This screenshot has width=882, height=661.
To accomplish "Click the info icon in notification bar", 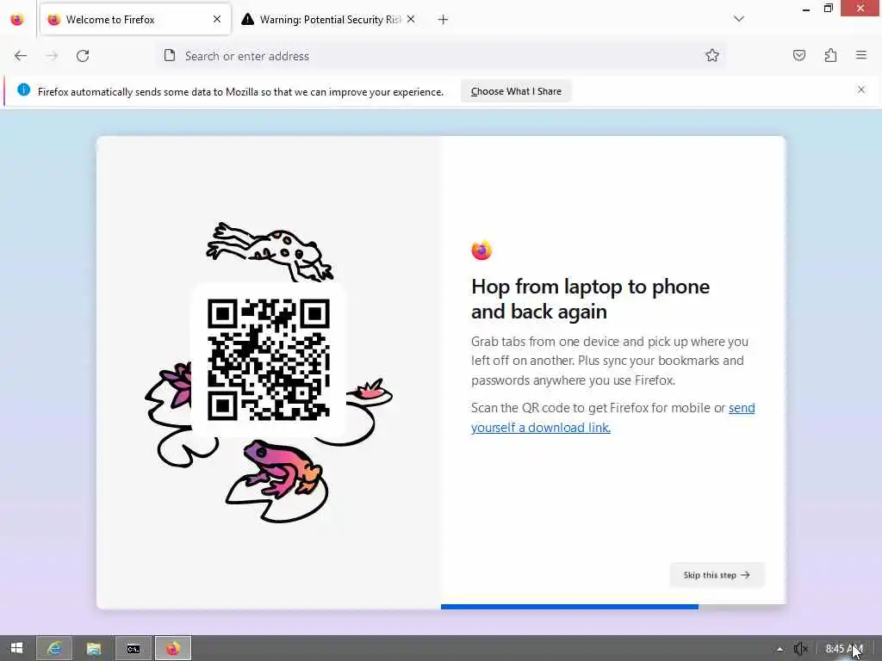I will [x=23, y=90].
